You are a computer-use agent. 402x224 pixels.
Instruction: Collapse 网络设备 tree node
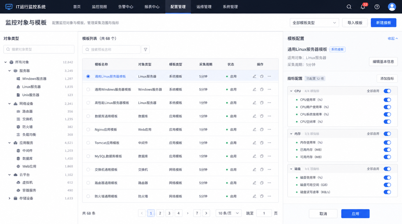tap(10, 104)
